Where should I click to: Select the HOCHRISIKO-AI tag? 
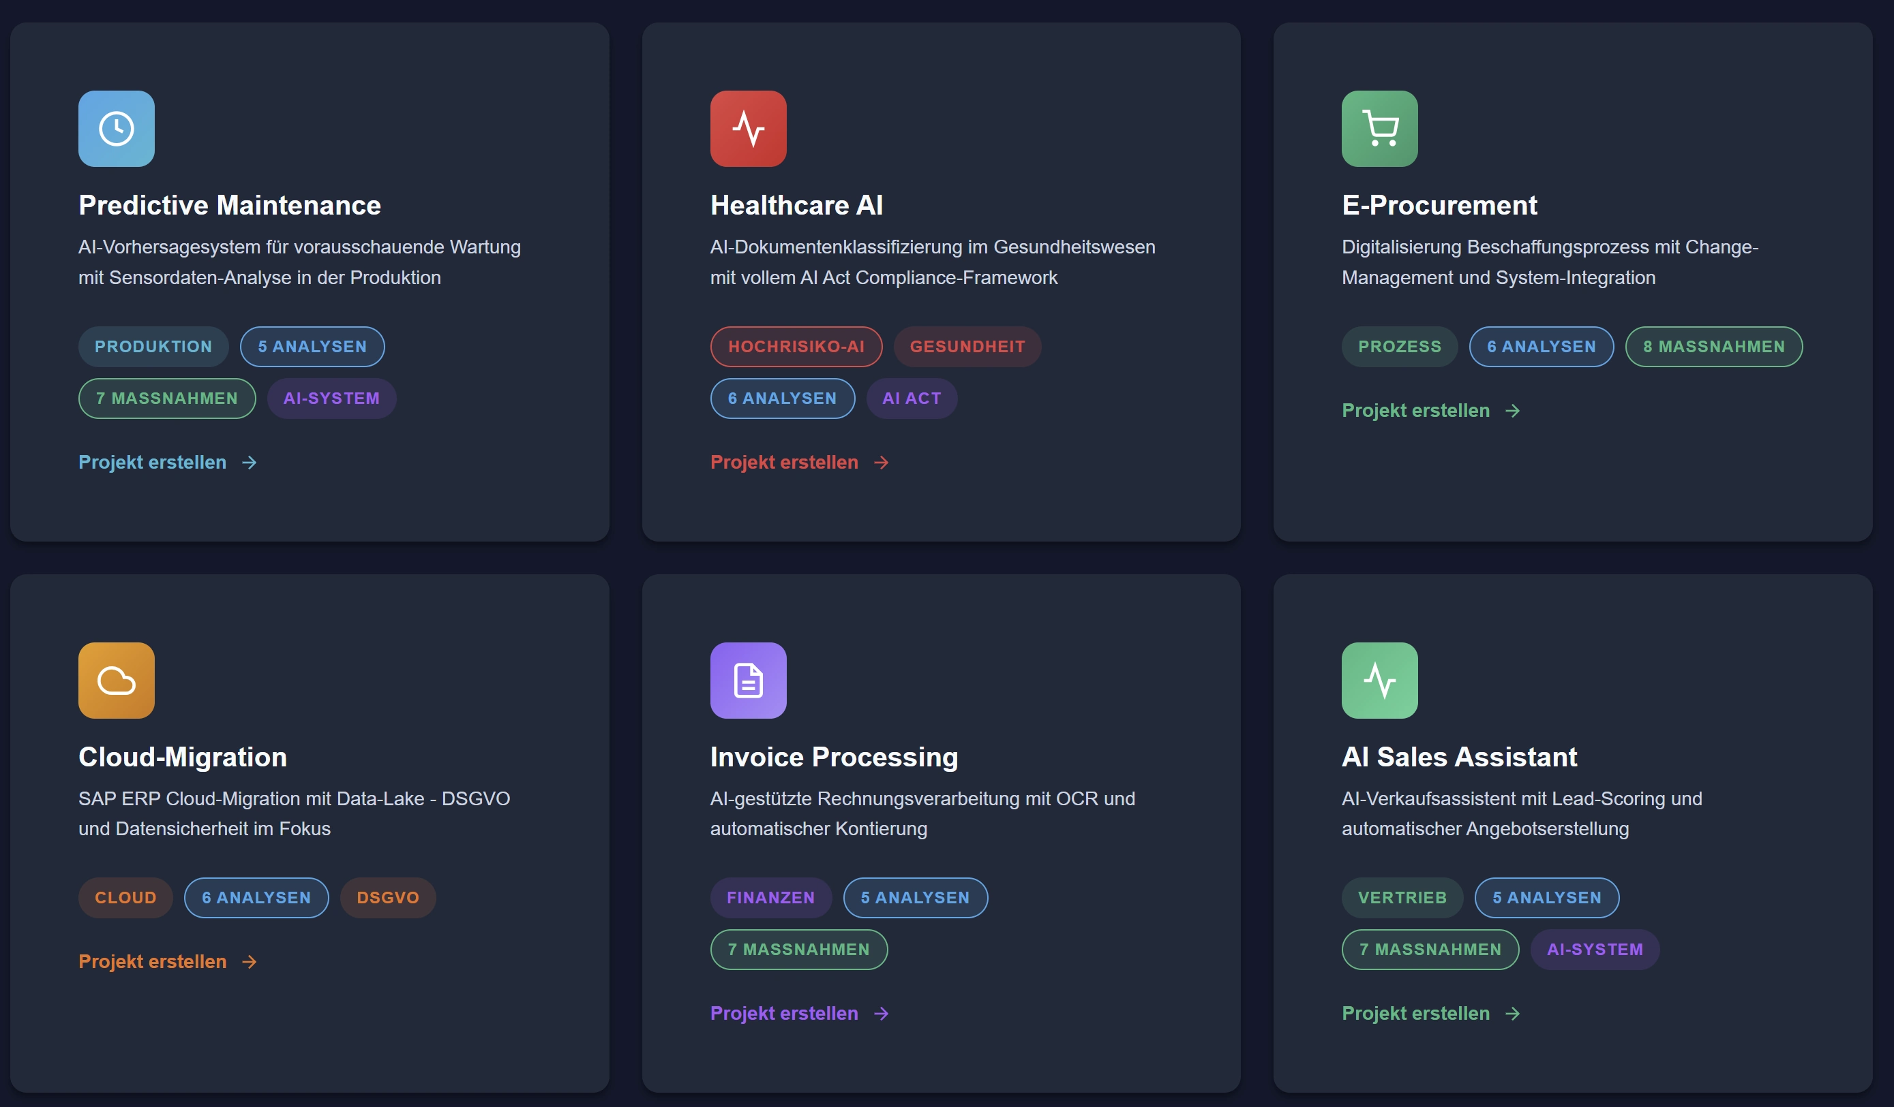[x=796, y=347]
